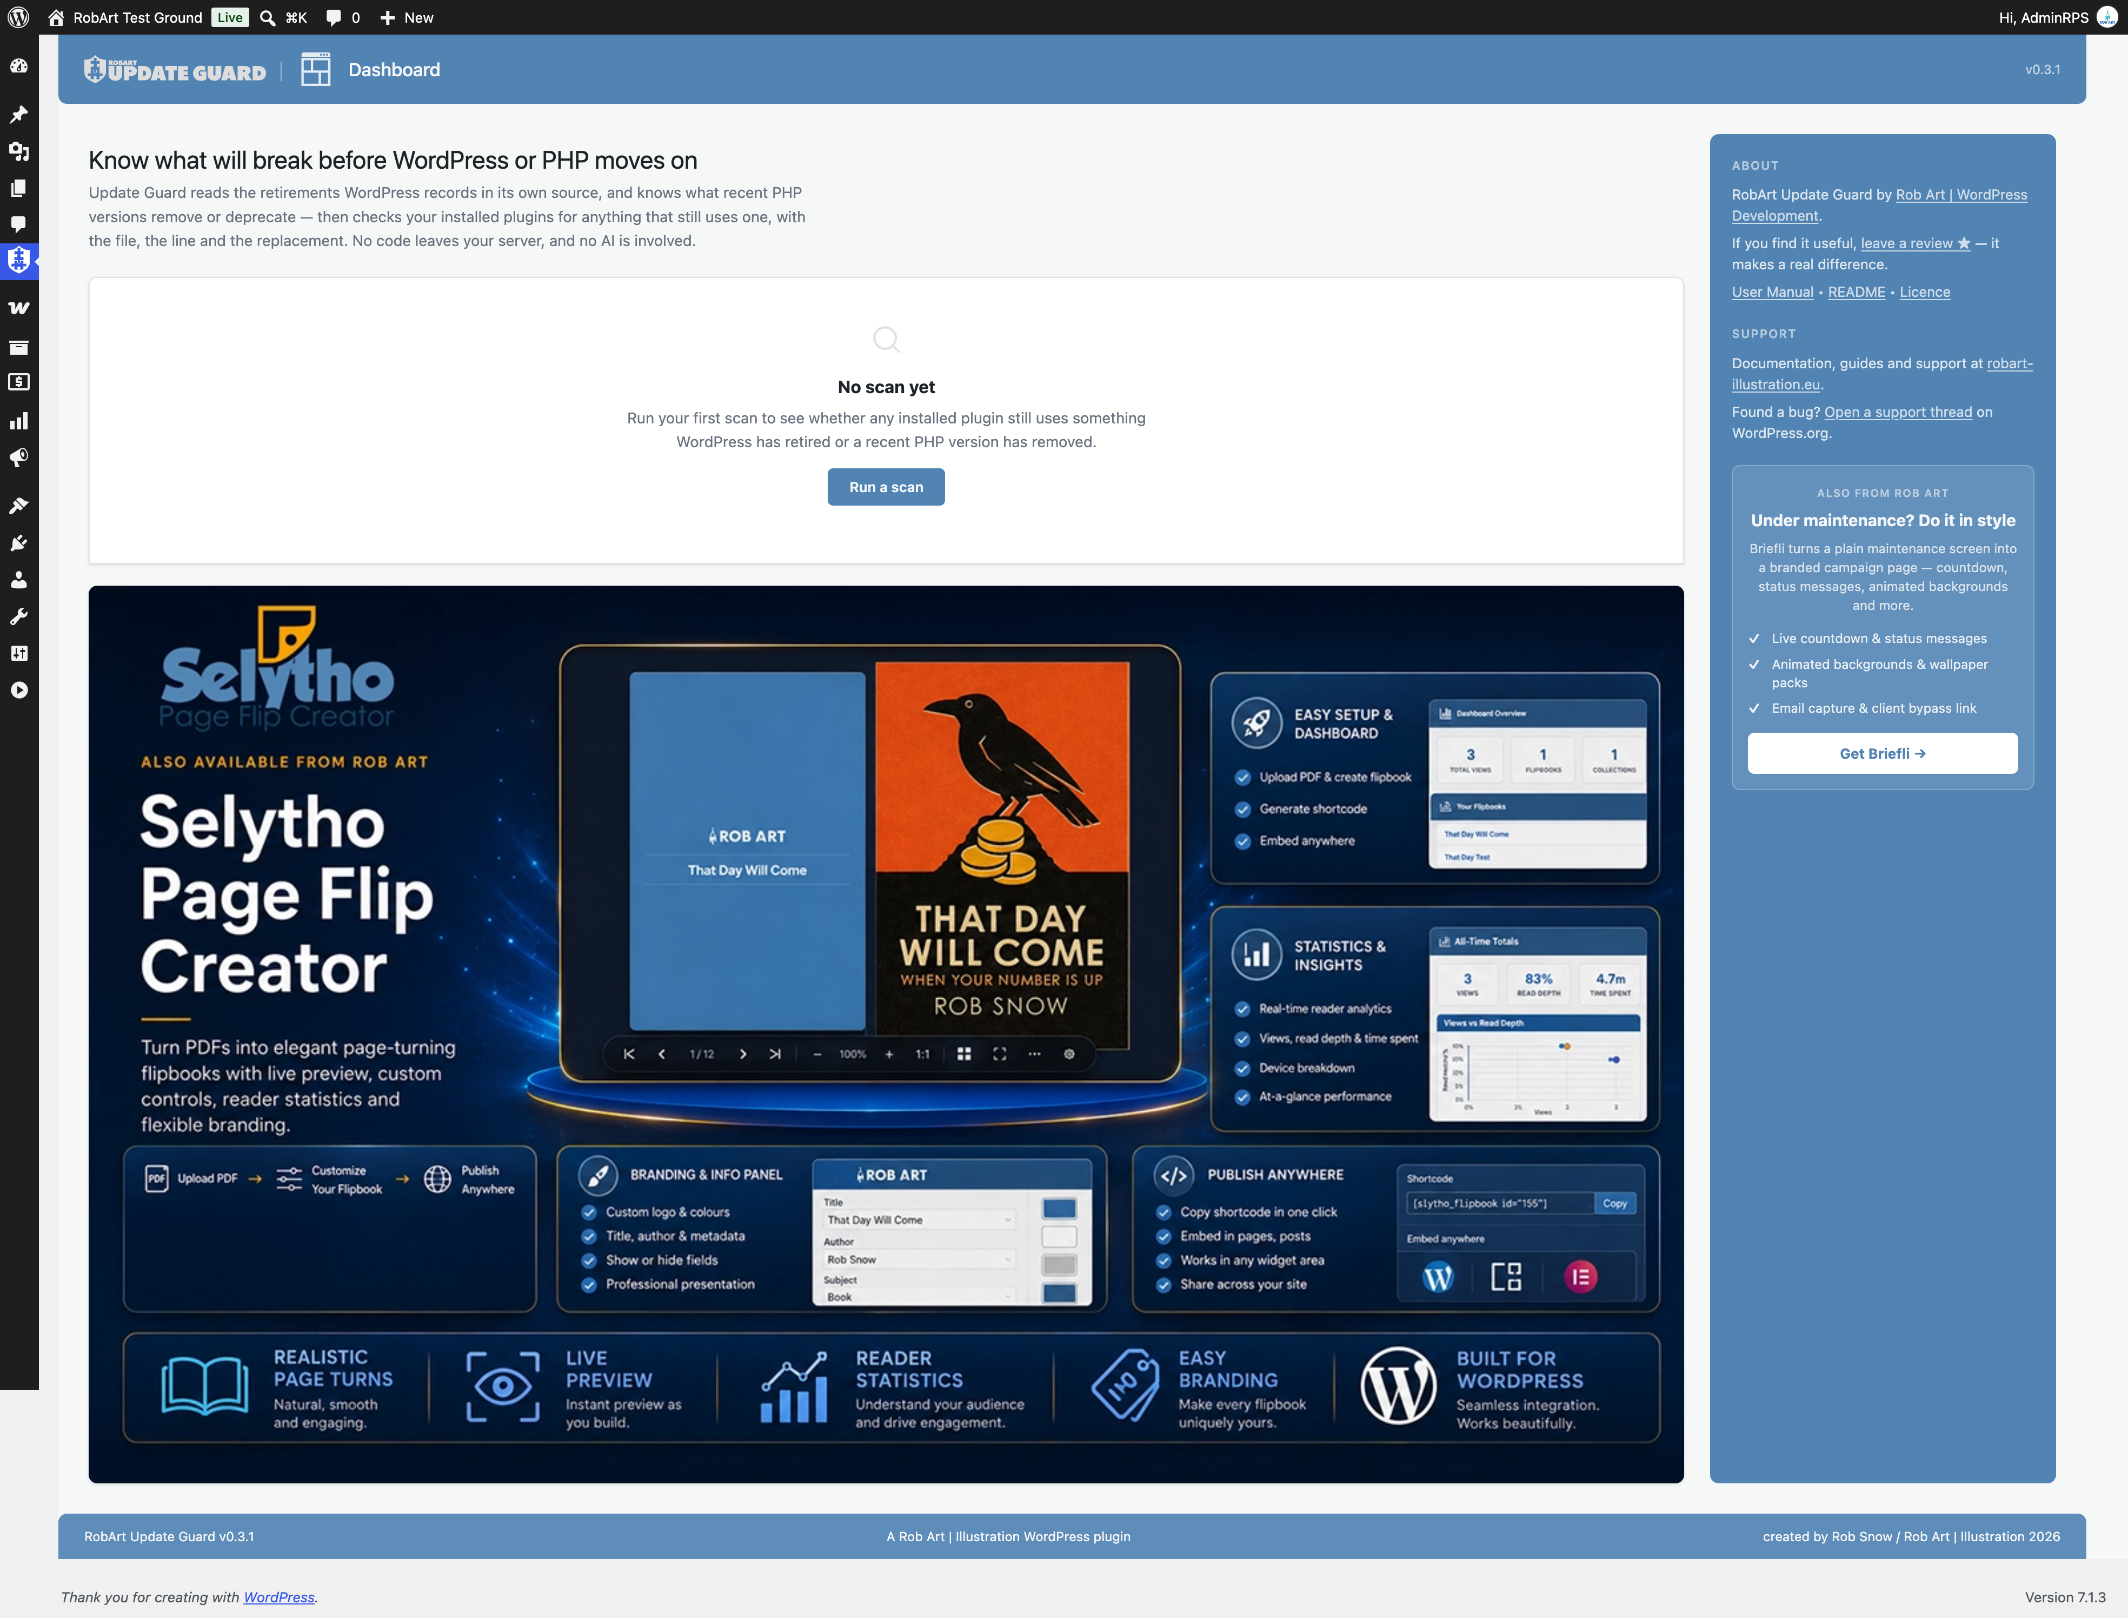This screenshot has width=2128, height=1618.
Task: Select the Update Guard shield icon
Action: pyautogui.click(x=18, y=260)
